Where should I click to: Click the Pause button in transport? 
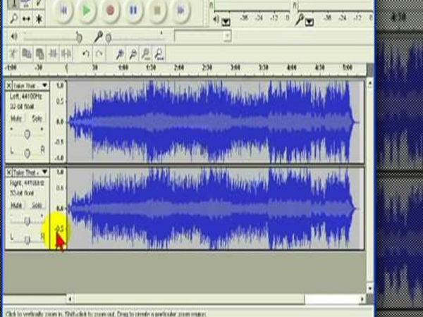coord(133,10)
